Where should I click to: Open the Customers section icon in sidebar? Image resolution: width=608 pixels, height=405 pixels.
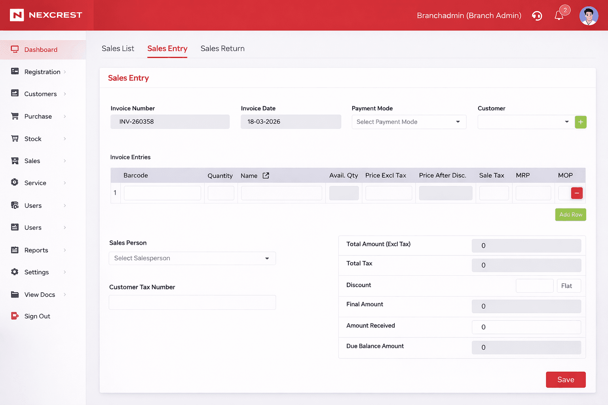[15, 94]
